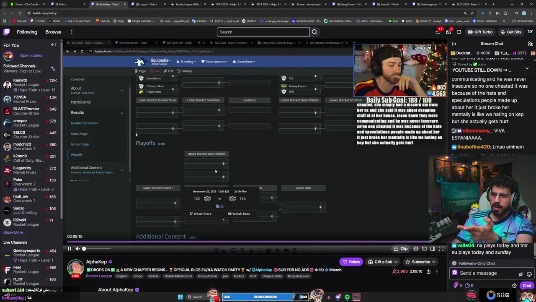The height and width of the screenshot is (302, 536).
Task: Open the stream more options dots
Action: coord(437,271)
